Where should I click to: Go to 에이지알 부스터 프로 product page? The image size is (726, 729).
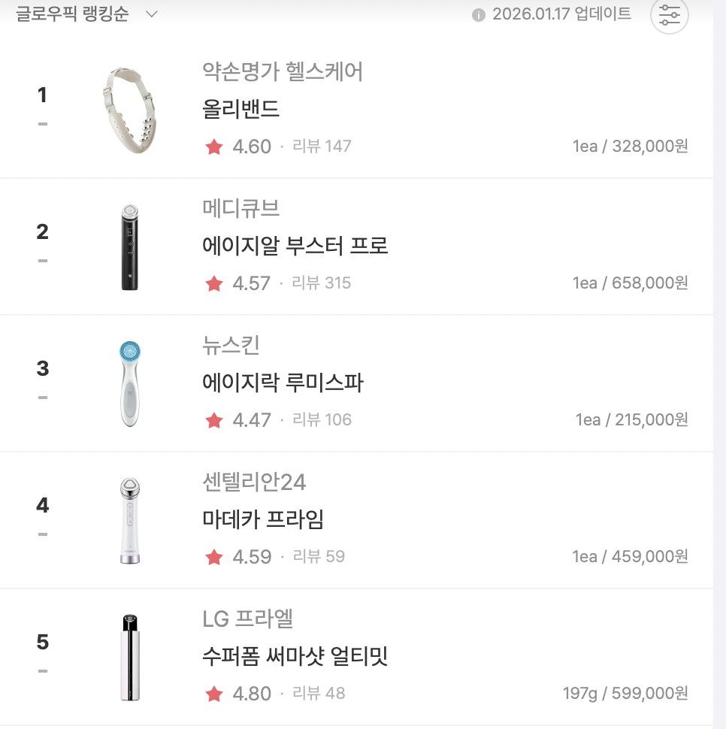click(x=295, y=246)
